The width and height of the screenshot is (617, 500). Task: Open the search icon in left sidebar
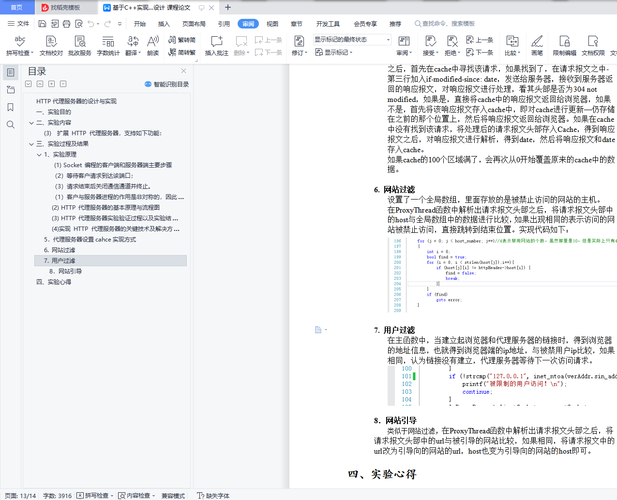pos(11,125)
